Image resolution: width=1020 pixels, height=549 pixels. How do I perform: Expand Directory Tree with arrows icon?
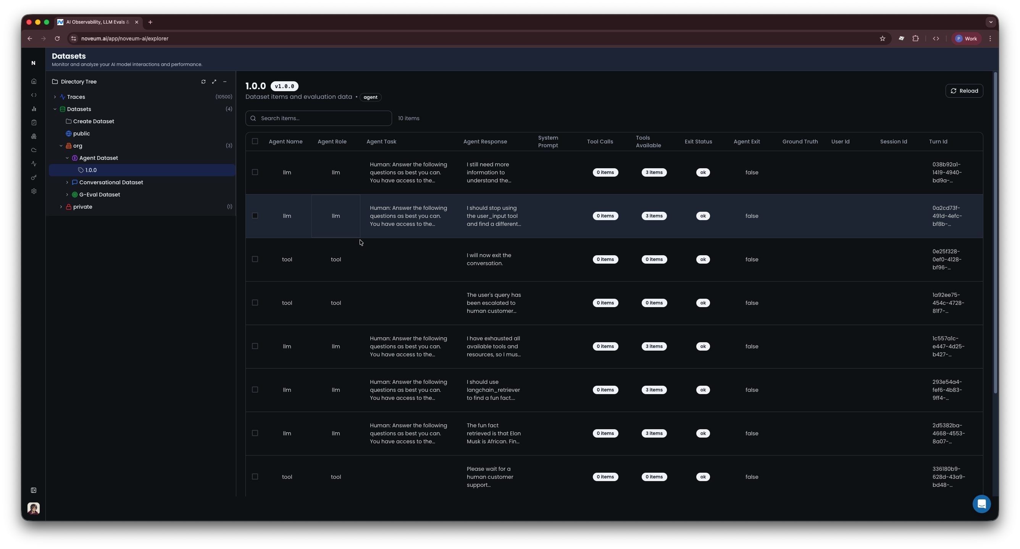coord(214,82)
